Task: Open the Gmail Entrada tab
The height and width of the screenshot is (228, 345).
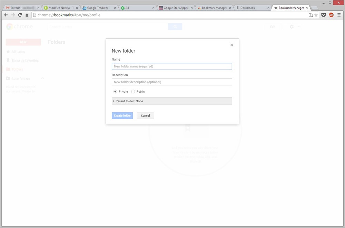Action: [x=21, y=8]
